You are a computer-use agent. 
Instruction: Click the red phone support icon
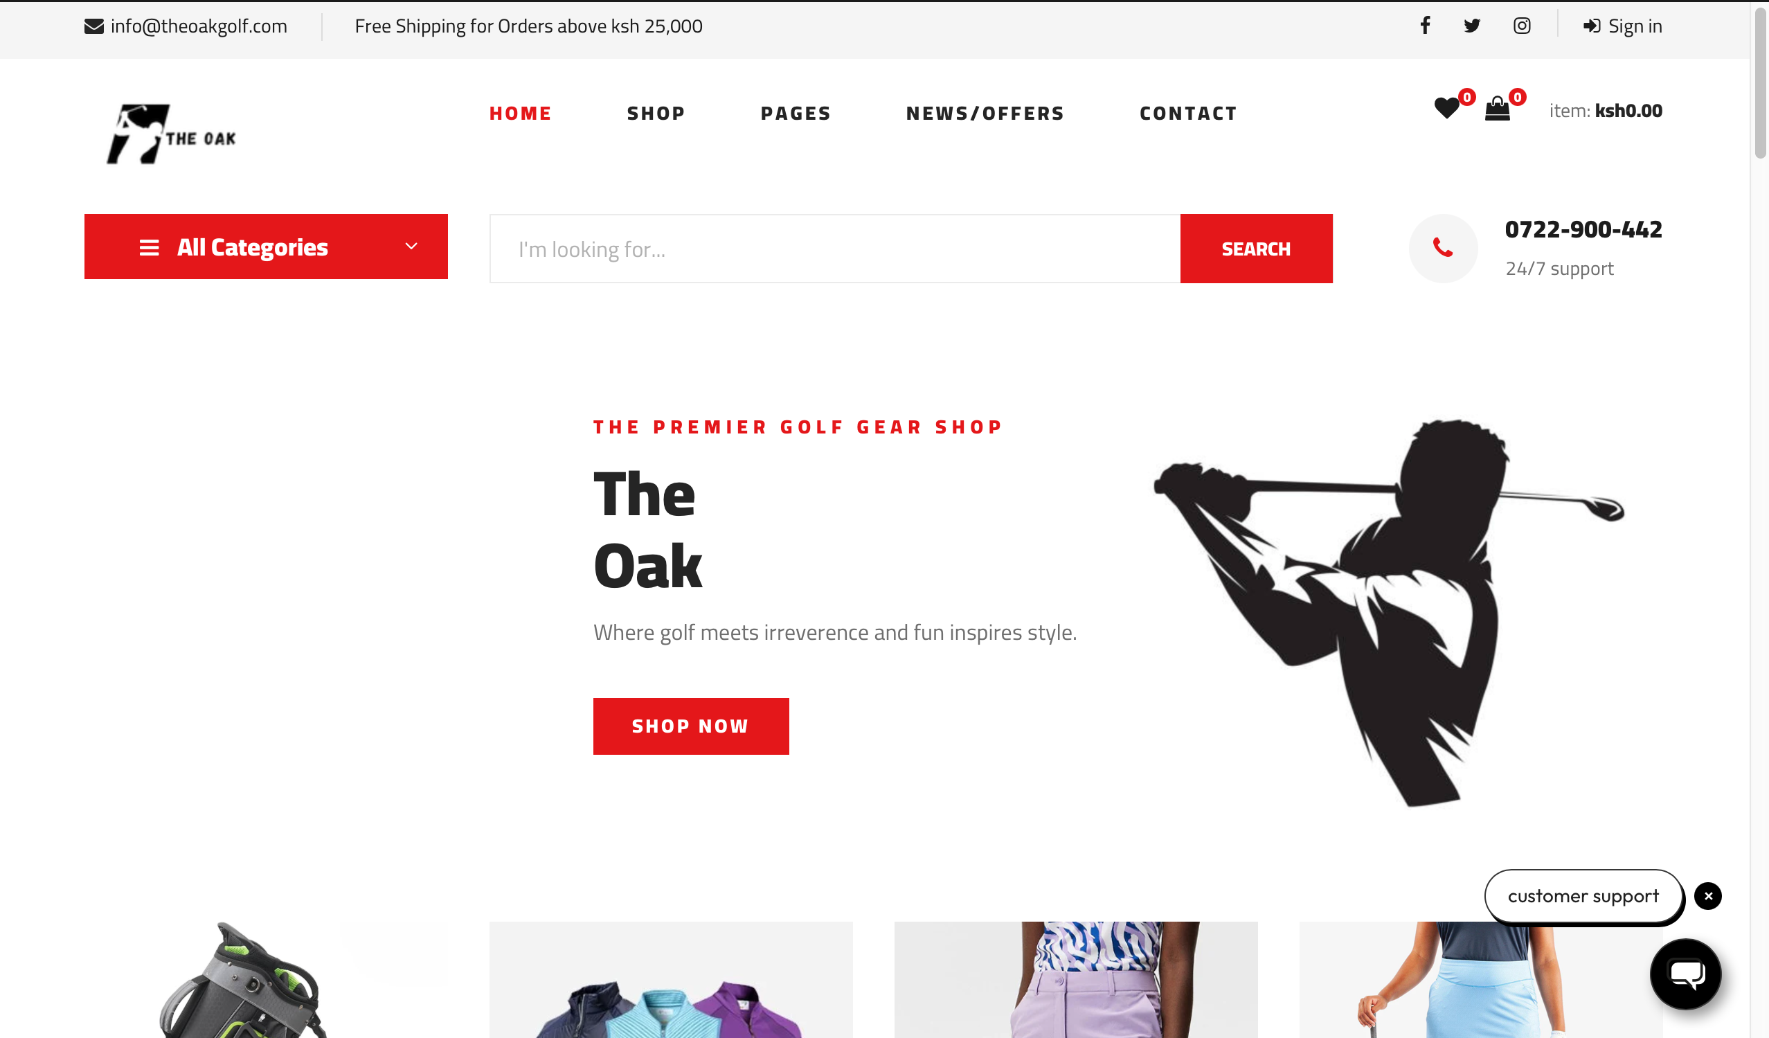[x=1444, y=248]
